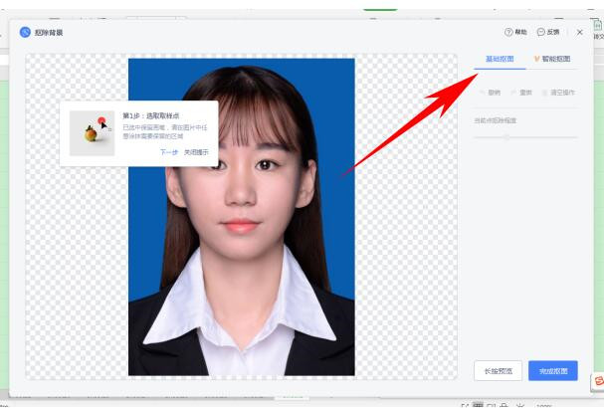Click the 抠除背景 logo in title bar

pyautogui.click(x=25, y=32)
